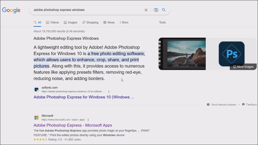258x145 pixels.
Task: Click the results count text
Action: click(59, 31)
